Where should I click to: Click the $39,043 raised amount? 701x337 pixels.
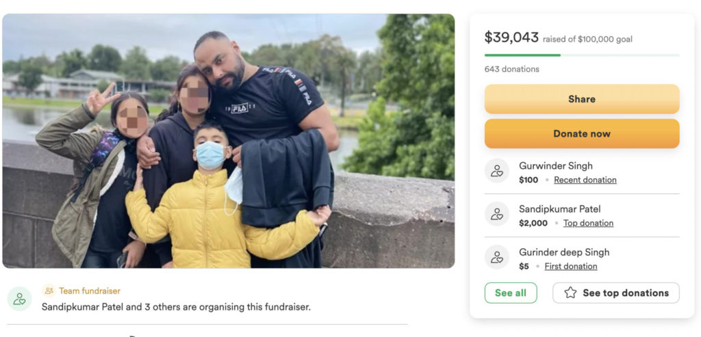[511, 38]
